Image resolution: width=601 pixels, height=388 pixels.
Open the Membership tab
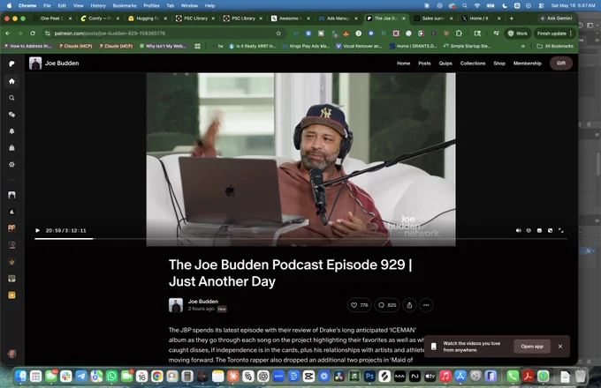tap(527, 63)
